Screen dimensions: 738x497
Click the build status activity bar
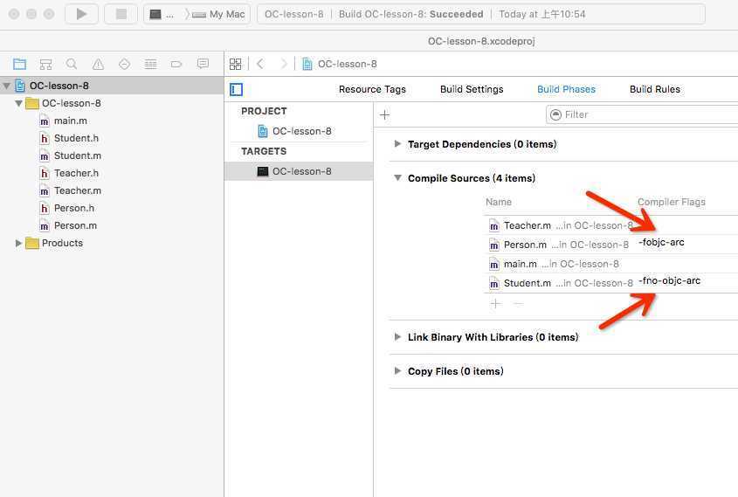click(481, 14)
